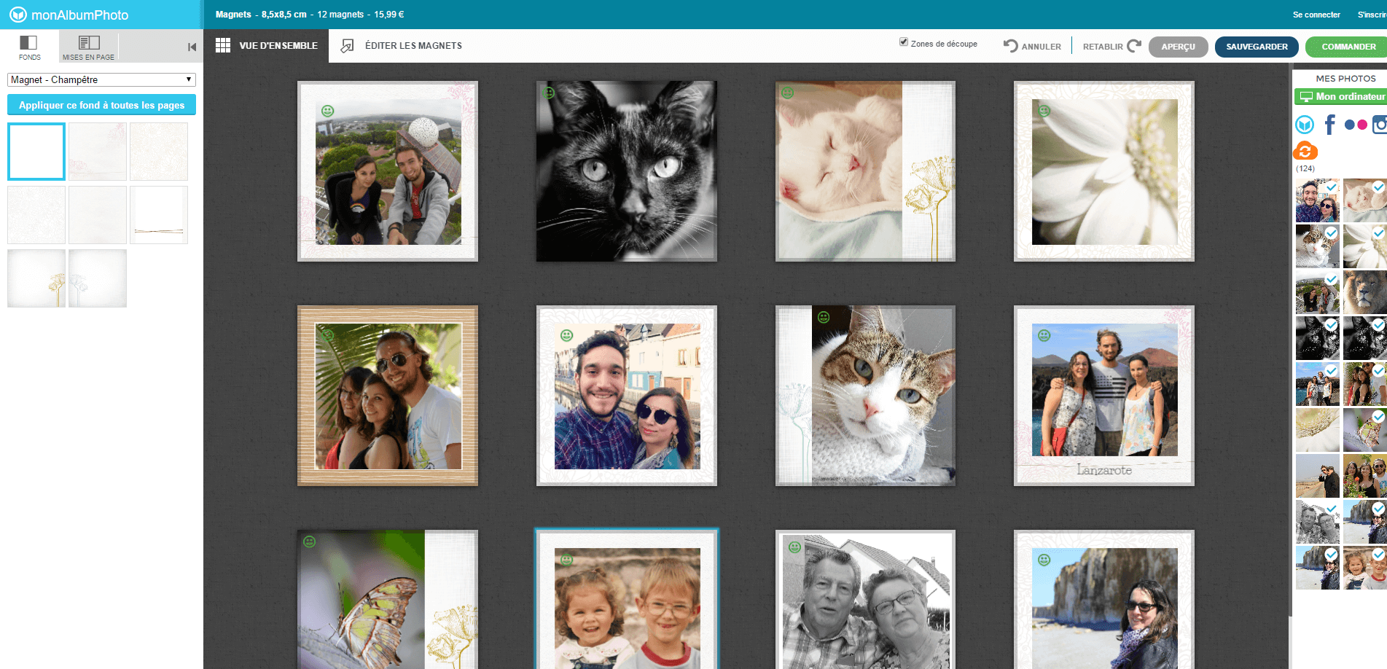Select the plain white background swatch
The image size is (1387, 669).
coord(36,152)
